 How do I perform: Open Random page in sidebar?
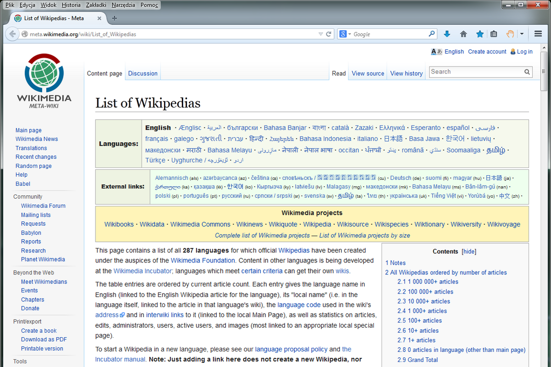tap(34, 166)
